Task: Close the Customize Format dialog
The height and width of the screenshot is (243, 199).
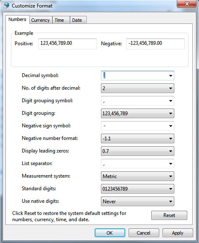Action: (187, 4)
